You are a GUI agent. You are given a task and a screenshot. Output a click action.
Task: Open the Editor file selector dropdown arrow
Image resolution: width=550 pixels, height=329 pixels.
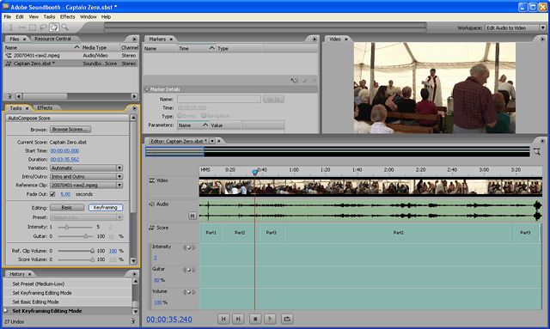click(x=212, y=141)
